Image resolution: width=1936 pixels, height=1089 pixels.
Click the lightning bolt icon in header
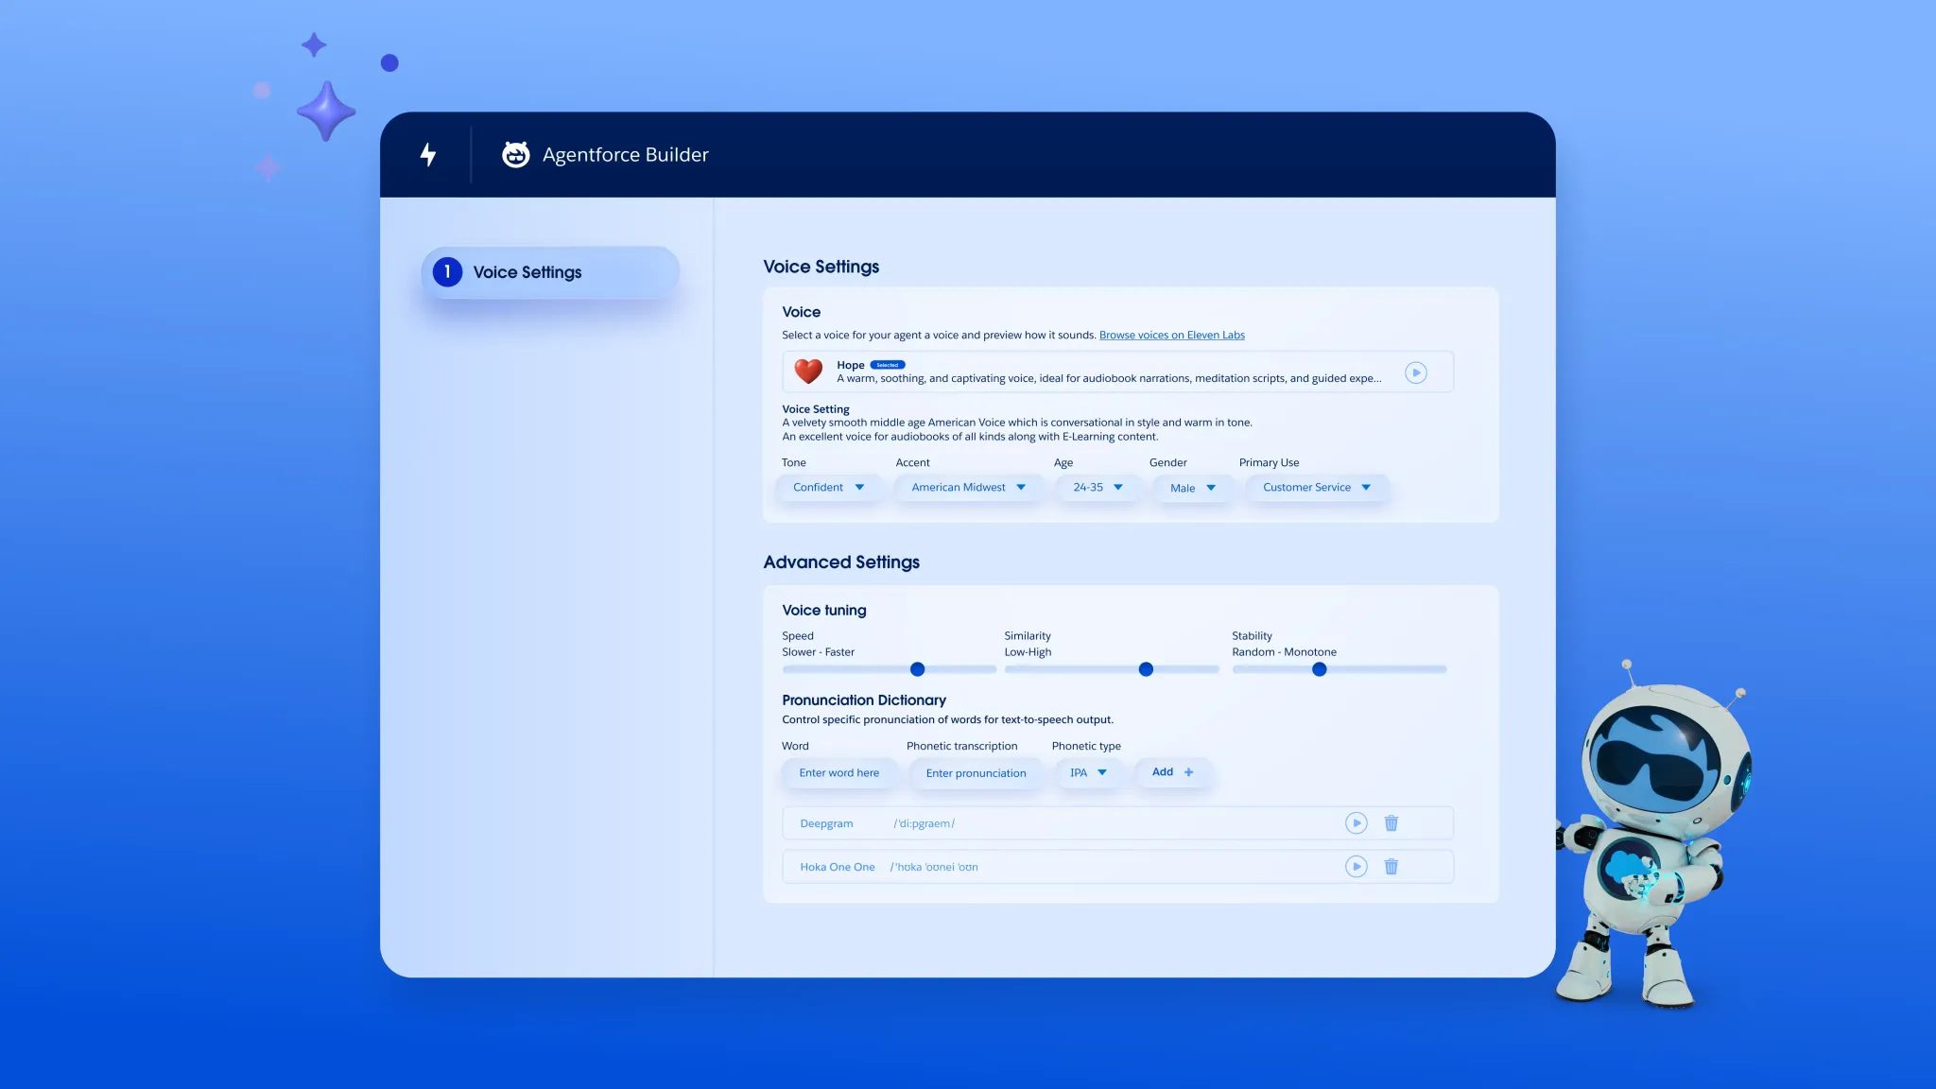[428, 154]
